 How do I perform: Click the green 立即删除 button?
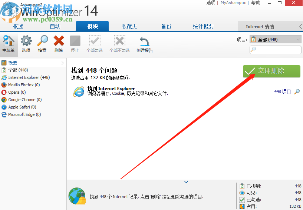point(271,71)
